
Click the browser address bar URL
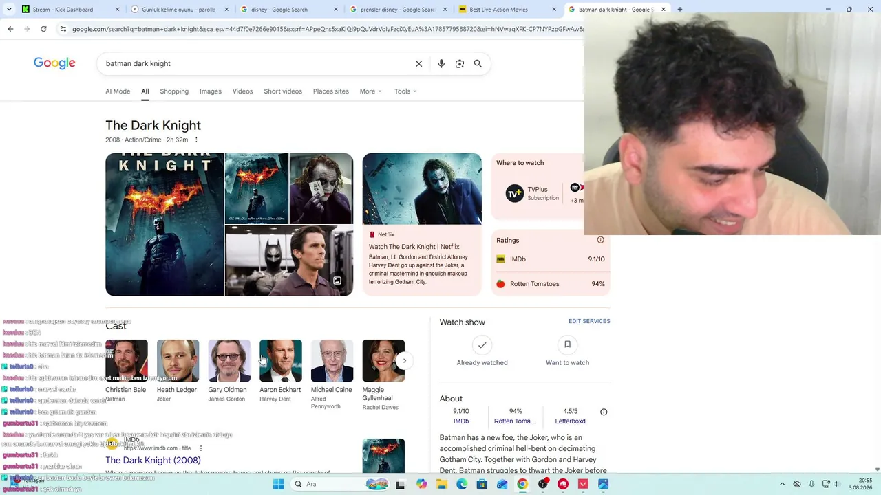327,29
